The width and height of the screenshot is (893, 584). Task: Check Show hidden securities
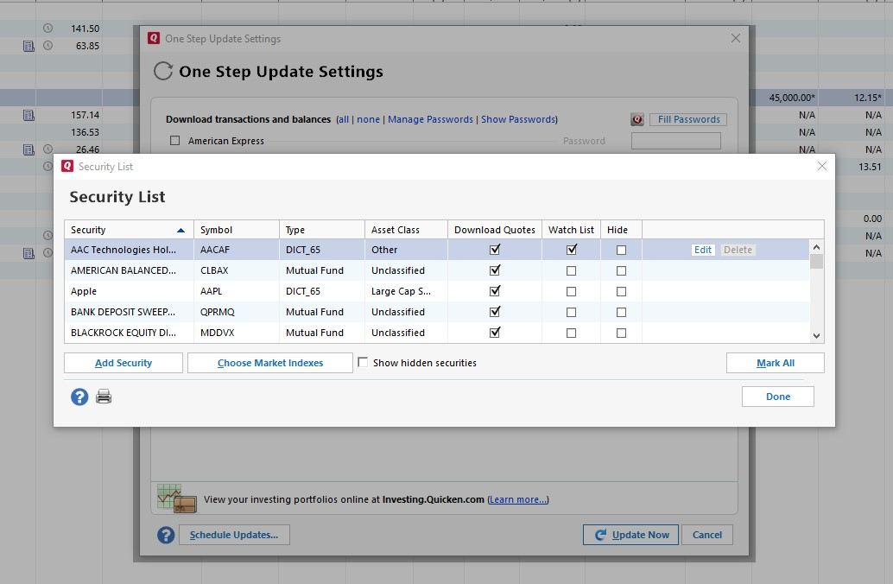coord(364,363)
